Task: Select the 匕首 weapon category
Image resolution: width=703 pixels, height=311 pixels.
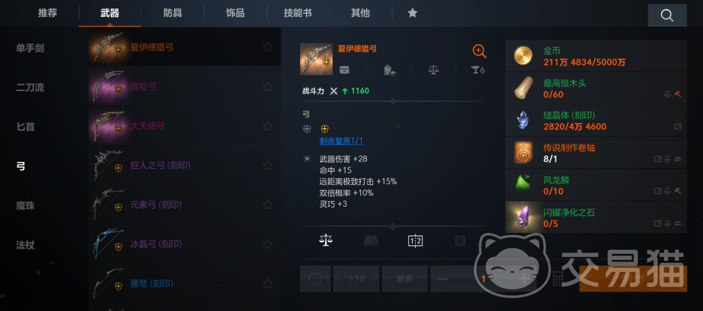Action: point(25,127)
